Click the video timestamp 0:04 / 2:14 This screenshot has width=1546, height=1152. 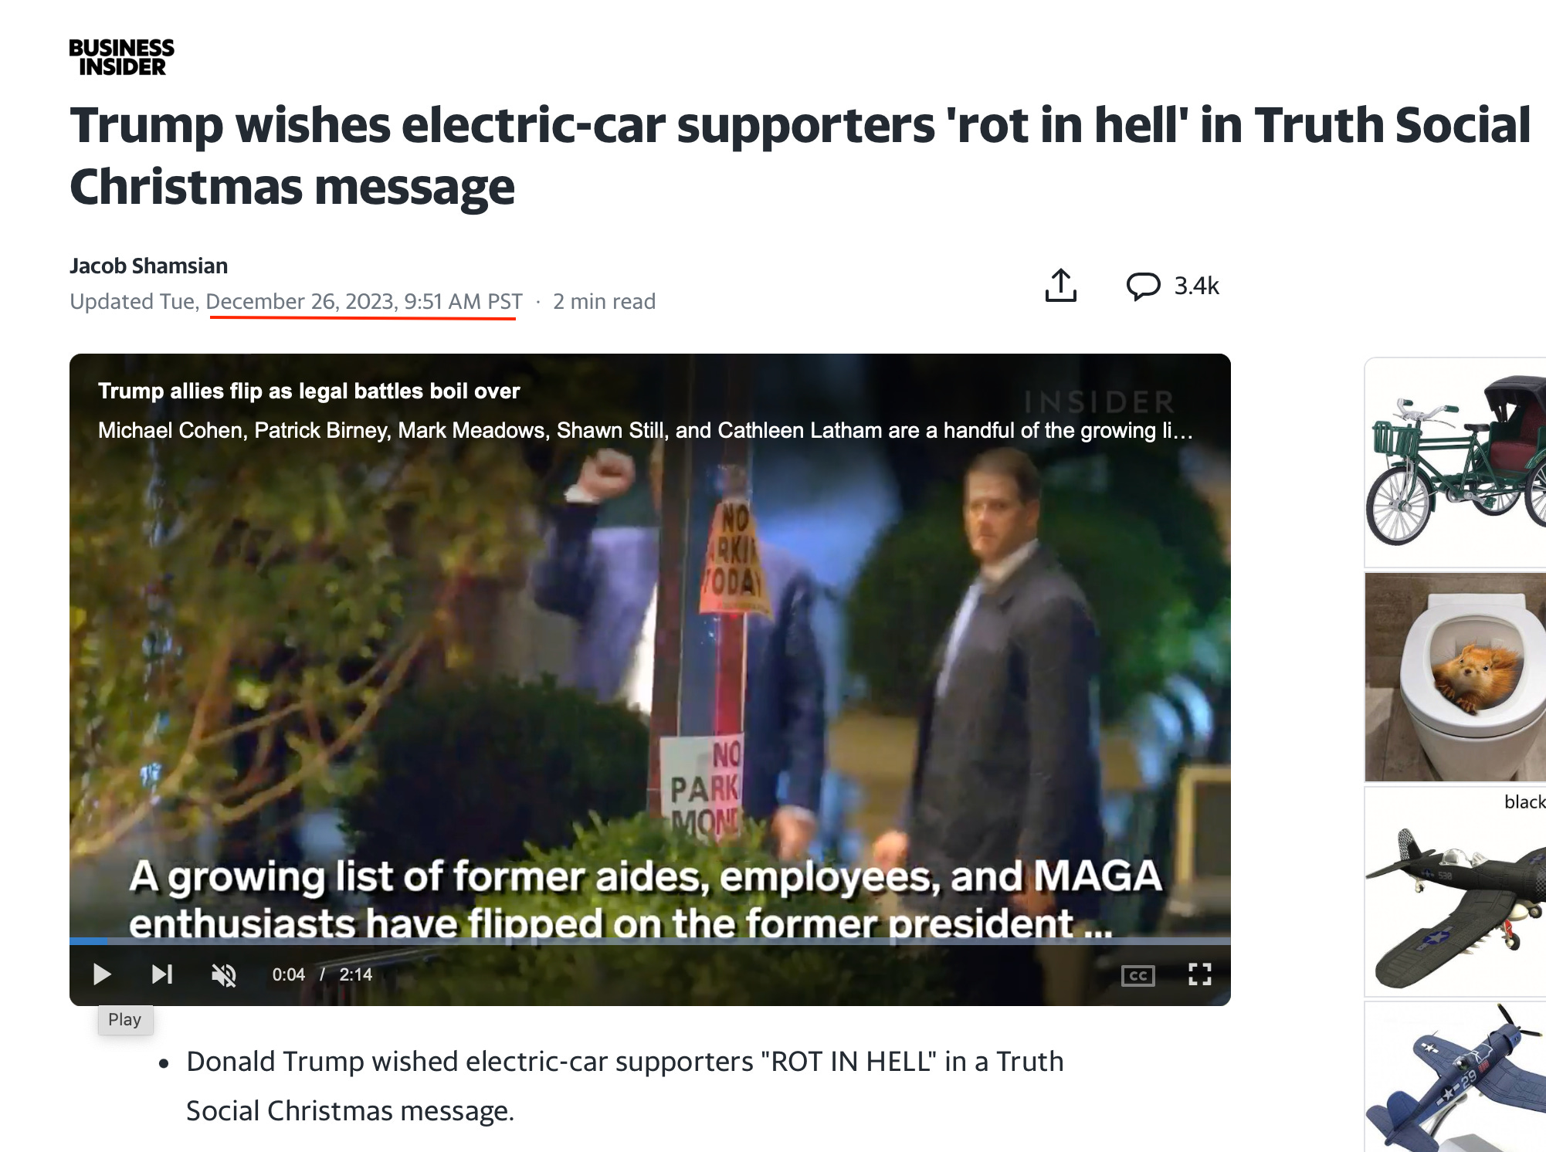pos(322,974)
